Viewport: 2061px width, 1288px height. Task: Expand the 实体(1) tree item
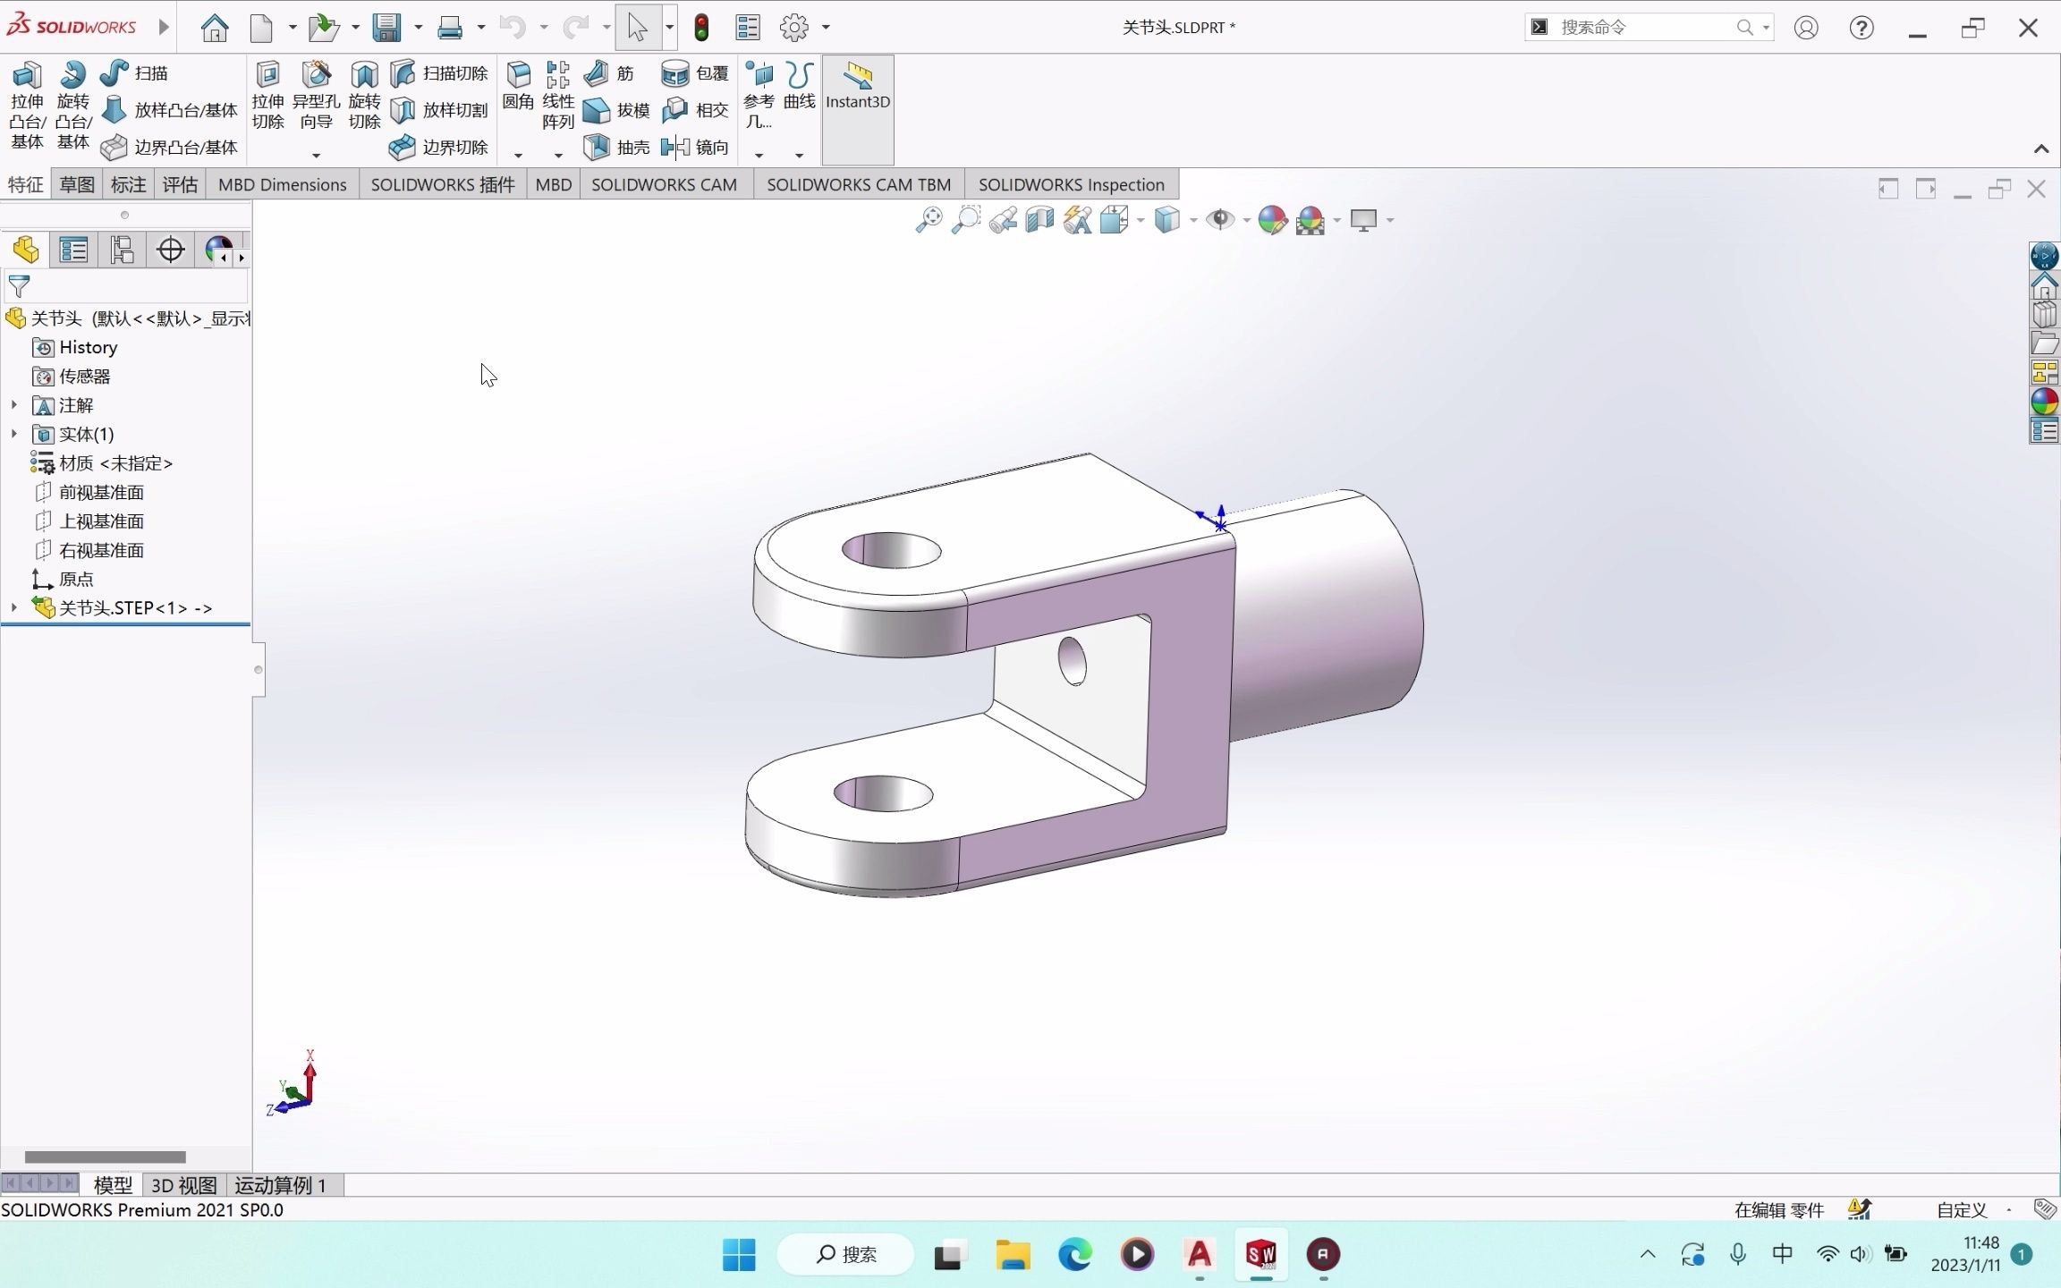[x=12, y=433]
